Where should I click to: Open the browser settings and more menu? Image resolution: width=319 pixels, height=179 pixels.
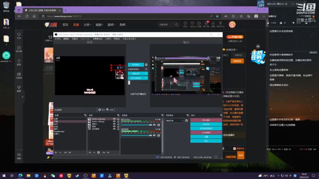pos(264,16)
